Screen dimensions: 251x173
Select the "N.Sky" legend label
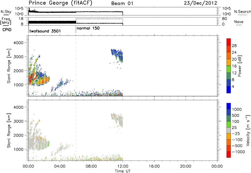(x=6, y=12)
